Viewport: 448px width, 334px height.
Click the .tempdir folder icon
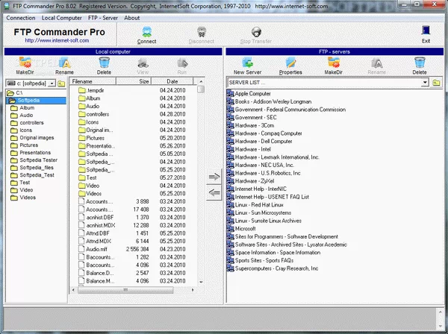click(x=82, y=90)
